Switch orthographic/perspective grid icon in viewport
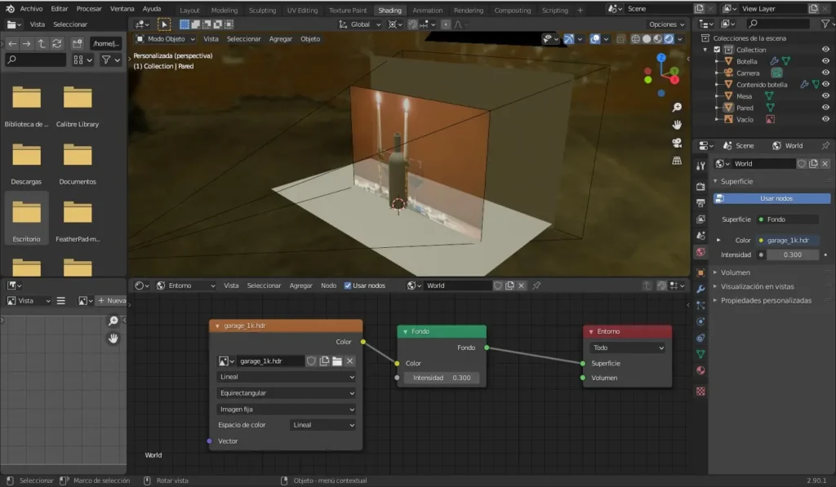 (677, 161)
